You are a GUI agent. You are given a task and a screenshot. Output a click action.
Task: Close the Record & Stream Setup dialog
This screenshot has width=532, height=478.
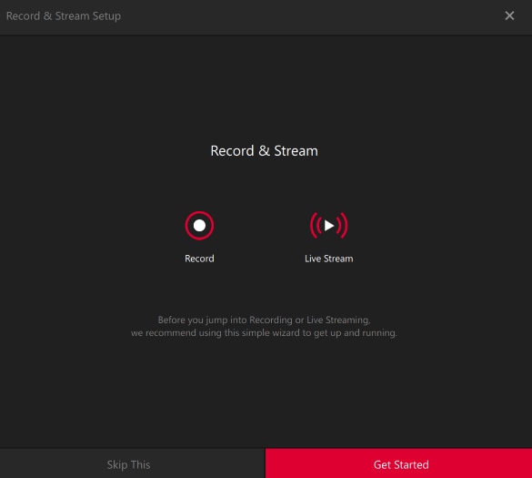pyautogui.click(x=509, y=15)
